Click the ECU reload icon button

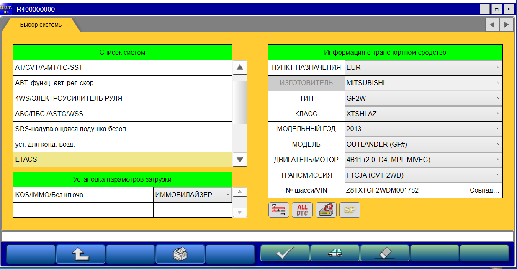pyautogui.click(x=326, y=210)
